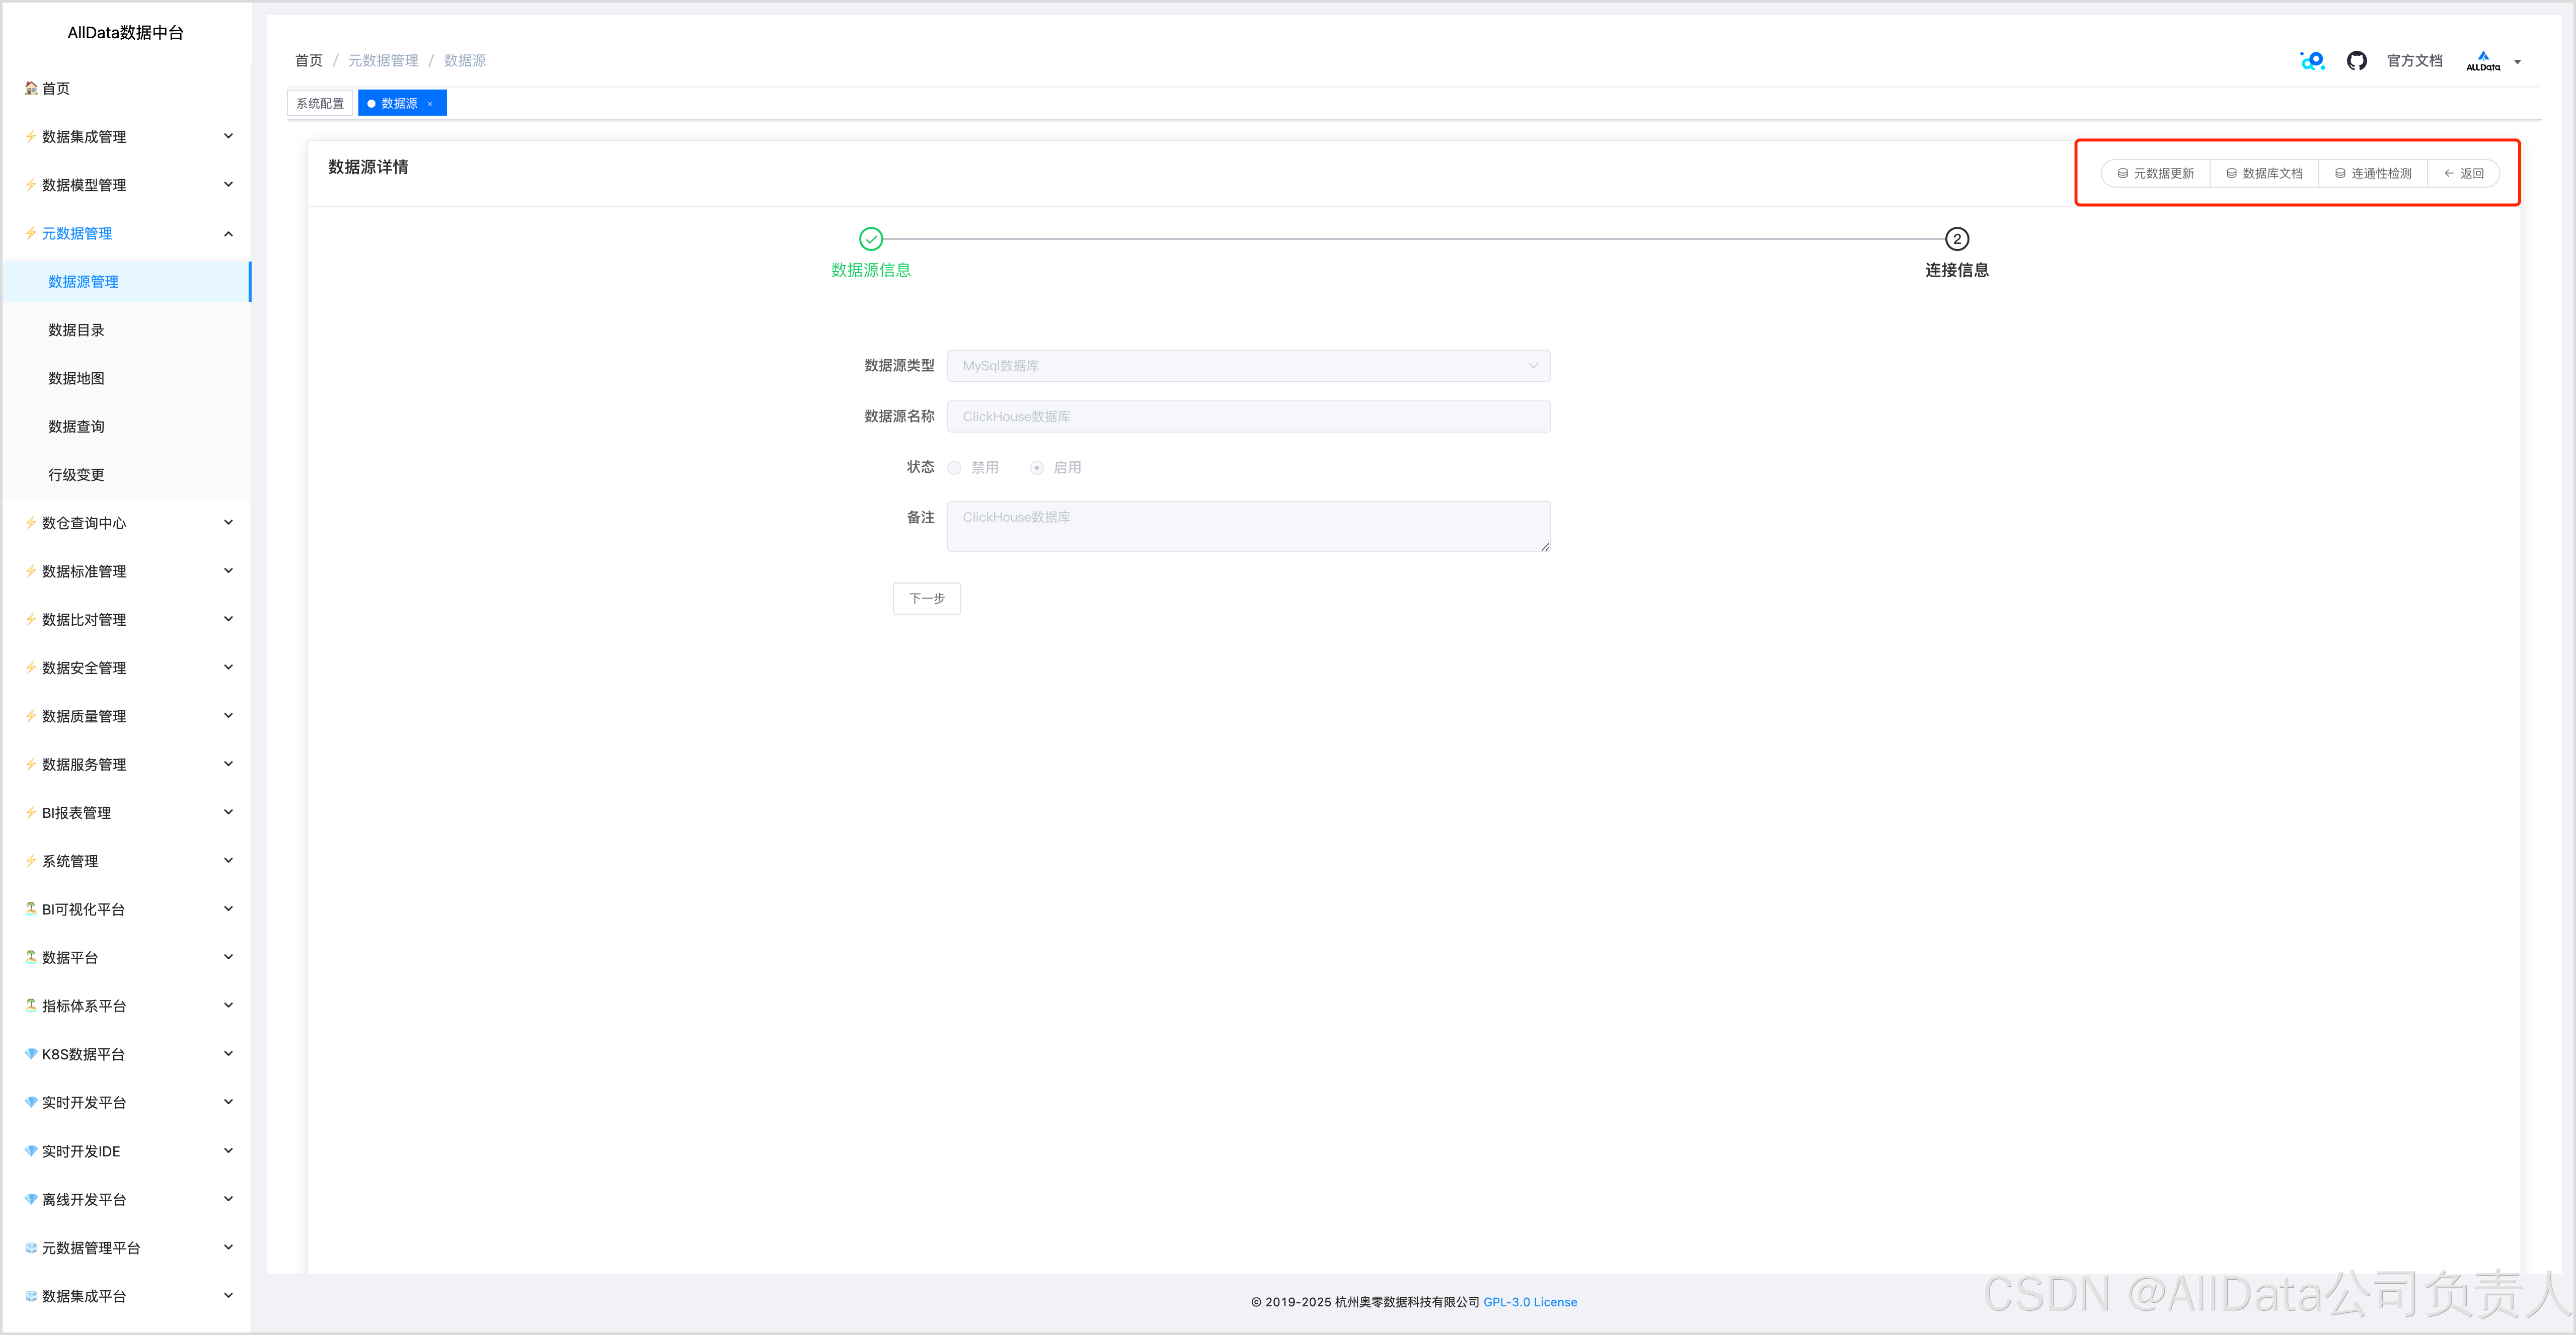Collapse the 元数据管理 sidebar menu
Image resolution: width=2576 pixels, height=1335 pixels.
point(228,234)
